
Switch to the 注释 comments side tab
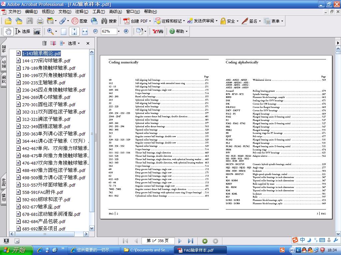4,197
